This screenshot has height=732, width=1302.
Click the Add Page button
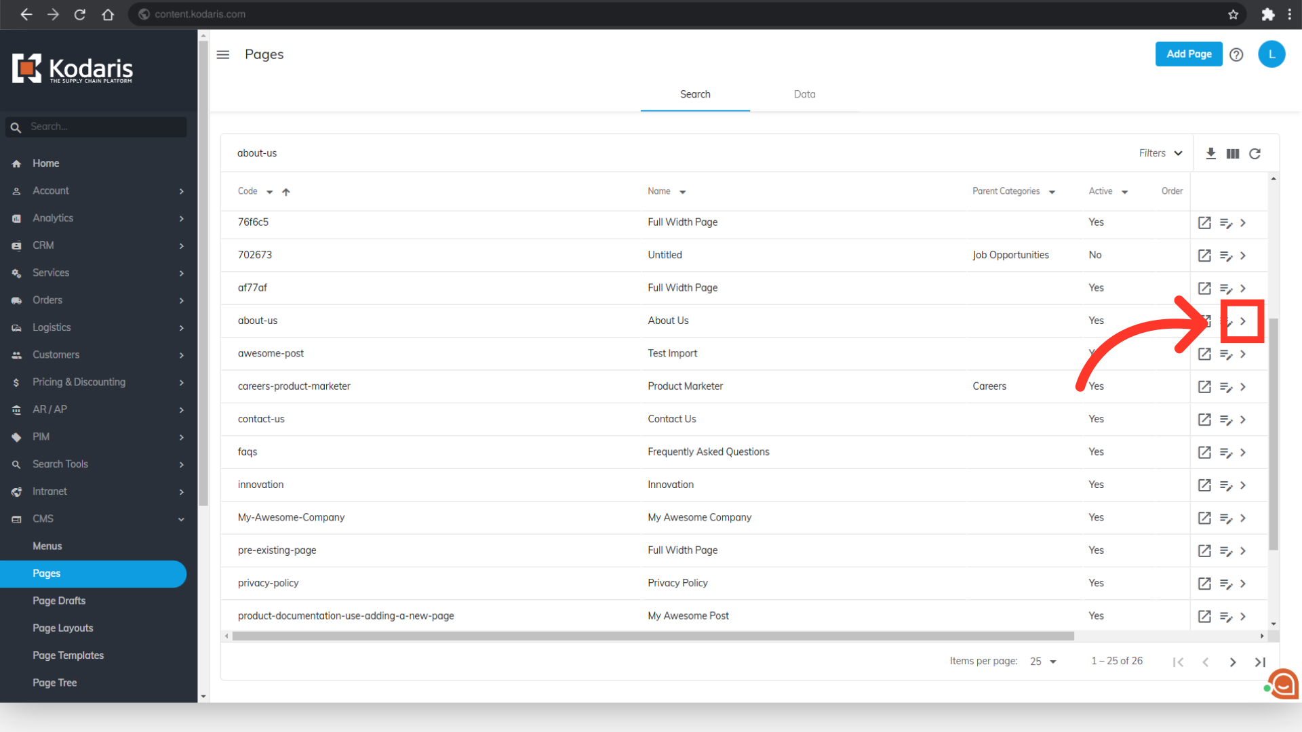click(x=1188, y=54)
